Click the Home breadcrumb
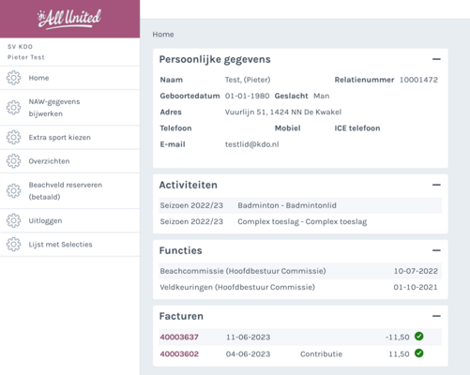This screenshot has height=375, width=470. 163,35
